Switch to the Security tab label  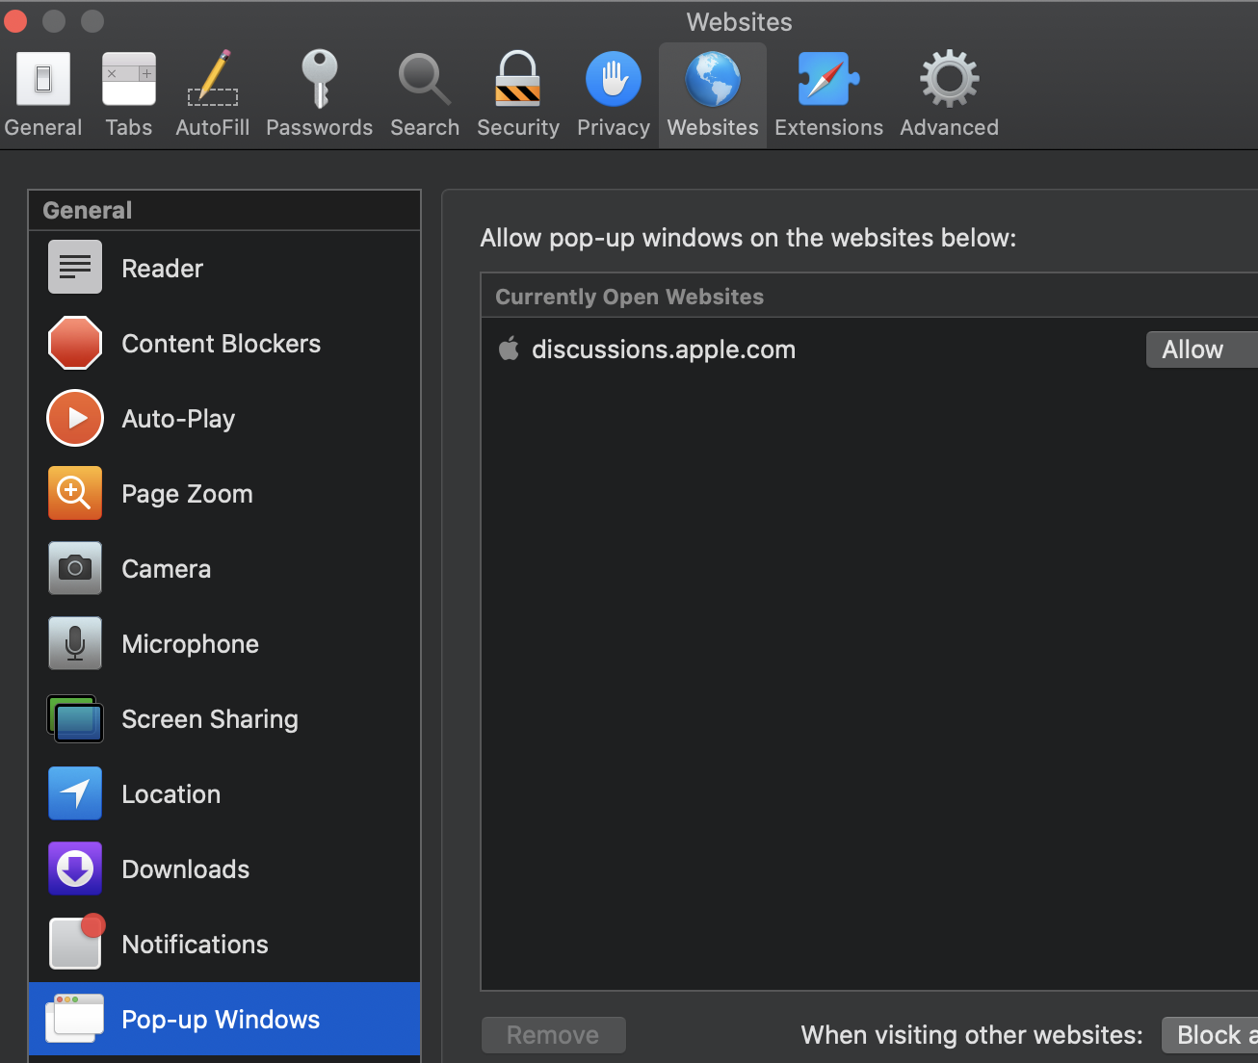[518, 127]
